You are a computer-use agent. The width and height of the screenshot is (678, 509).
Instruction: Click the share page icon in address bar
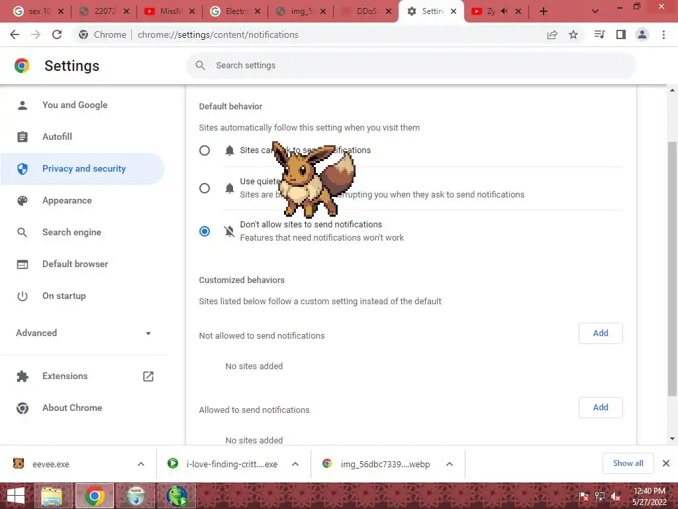click(552, 34)
